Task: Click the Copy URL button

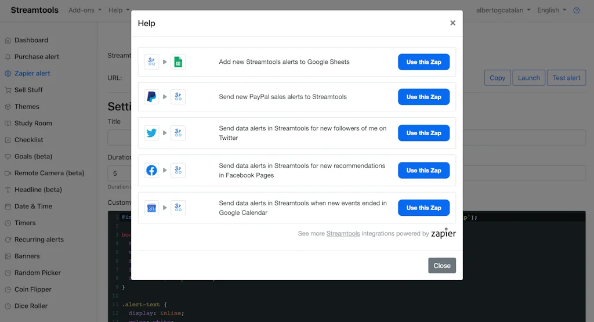Action: 497,78
